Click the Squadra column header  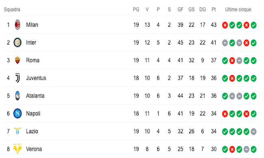click(12, 9)
